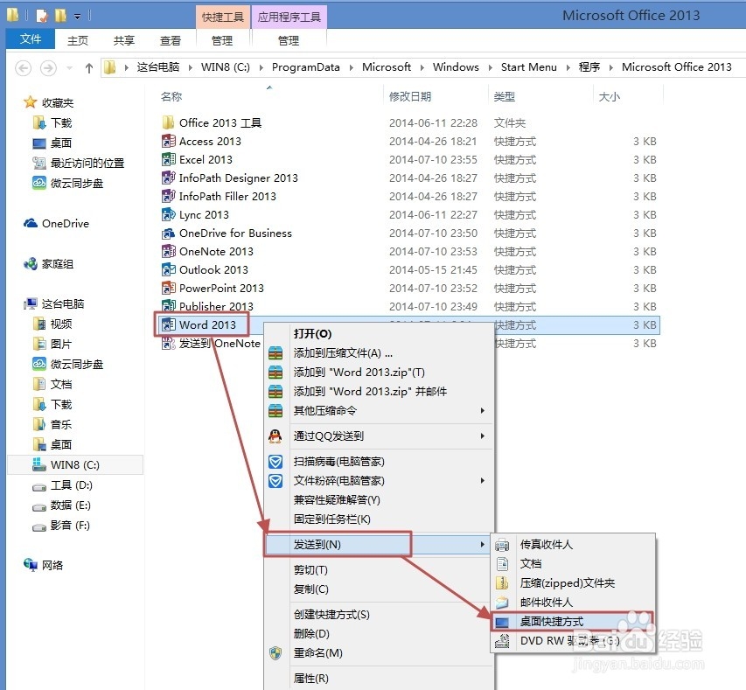Click the 收藏夹 star icon
The image size is (746, 690).
click(x=30, y=102)
